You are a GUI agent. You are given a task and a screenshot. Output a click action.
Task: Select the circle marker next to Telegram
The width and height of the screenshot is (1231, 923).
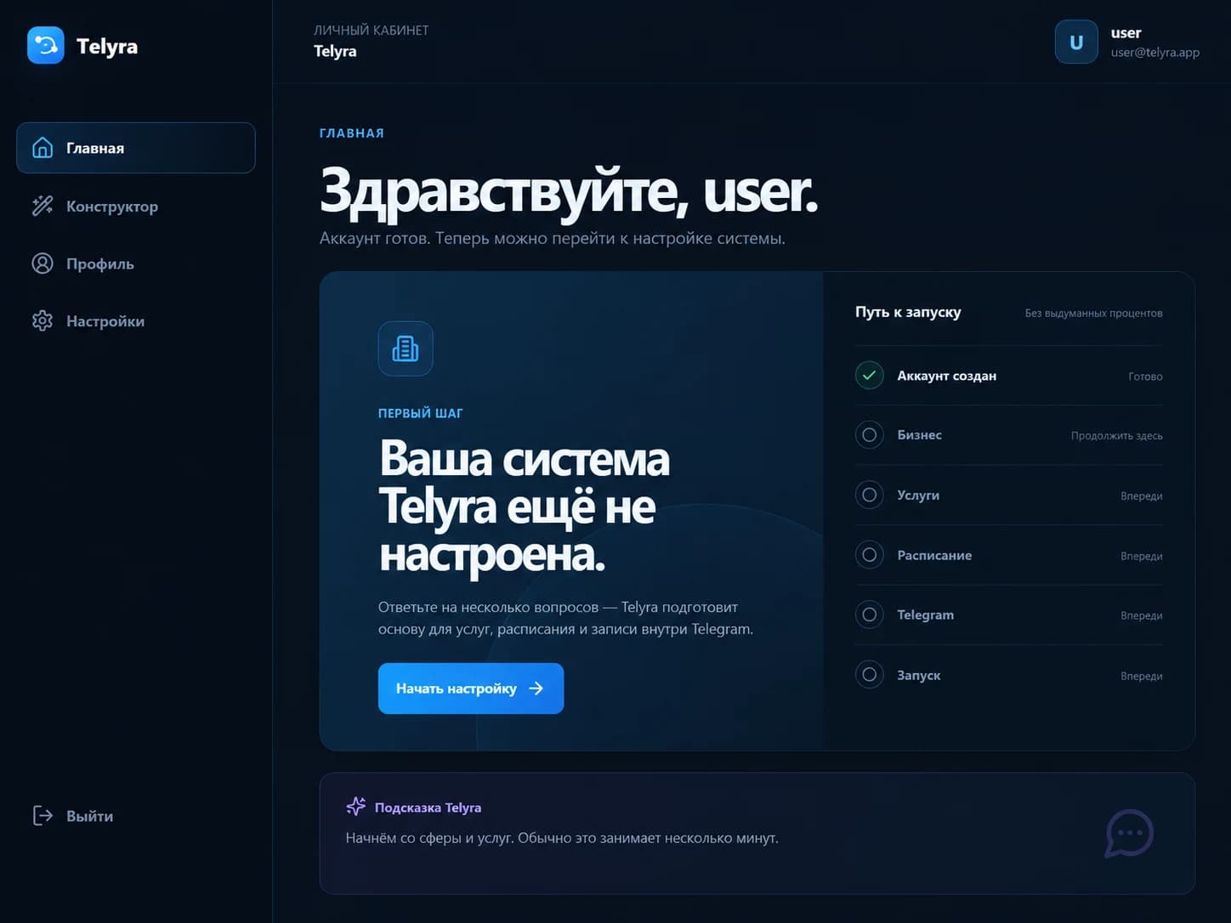tap(869, 614)
